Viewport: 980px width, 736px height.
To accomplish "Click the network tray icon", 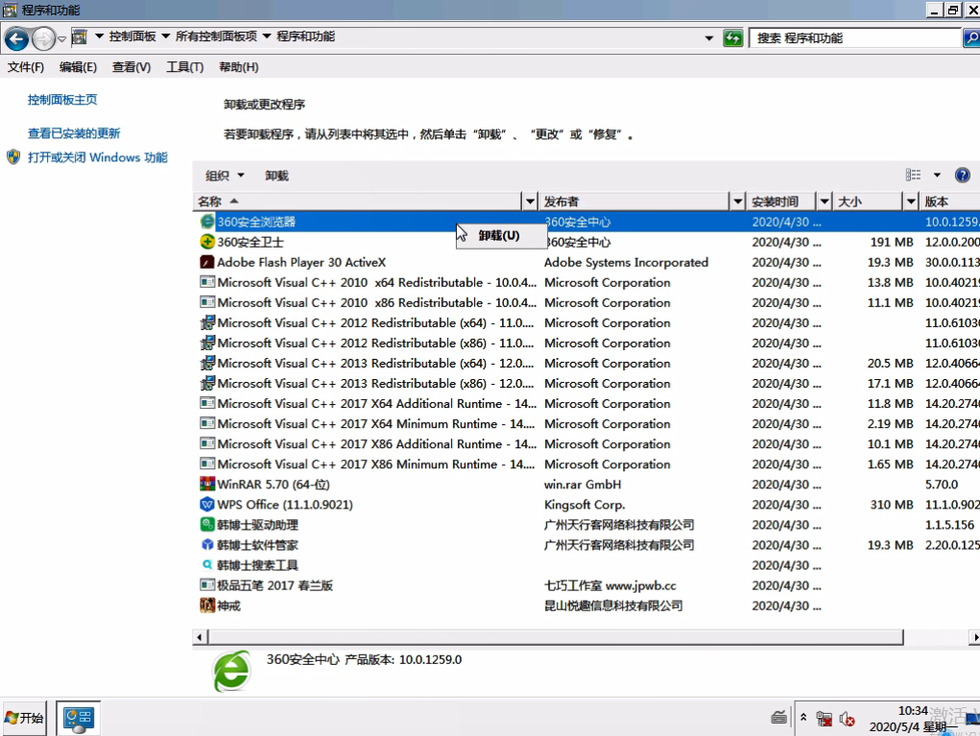I will [x=824, y=719].
